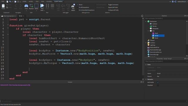Click the Play Here icon
The image size is (188, 106).
tap(42, 6)
